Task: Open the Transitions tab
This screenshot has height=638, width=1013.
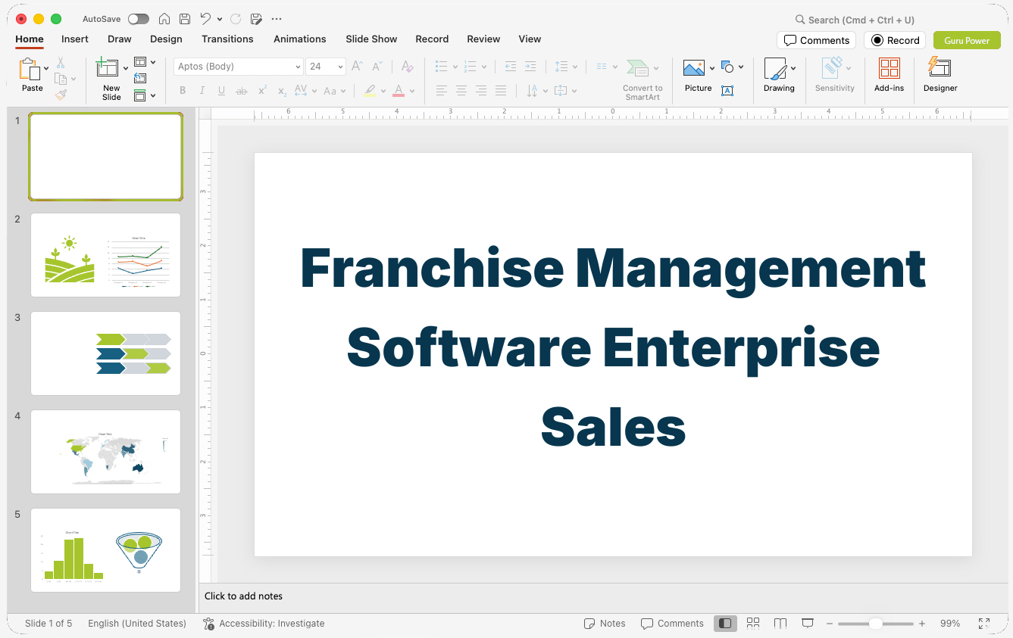Action: [227, 39]
